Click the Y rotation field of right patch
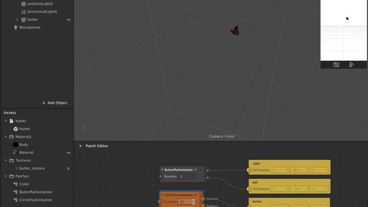Image resolution: width=368 pixels, height=207 pixels. point(299,170)
